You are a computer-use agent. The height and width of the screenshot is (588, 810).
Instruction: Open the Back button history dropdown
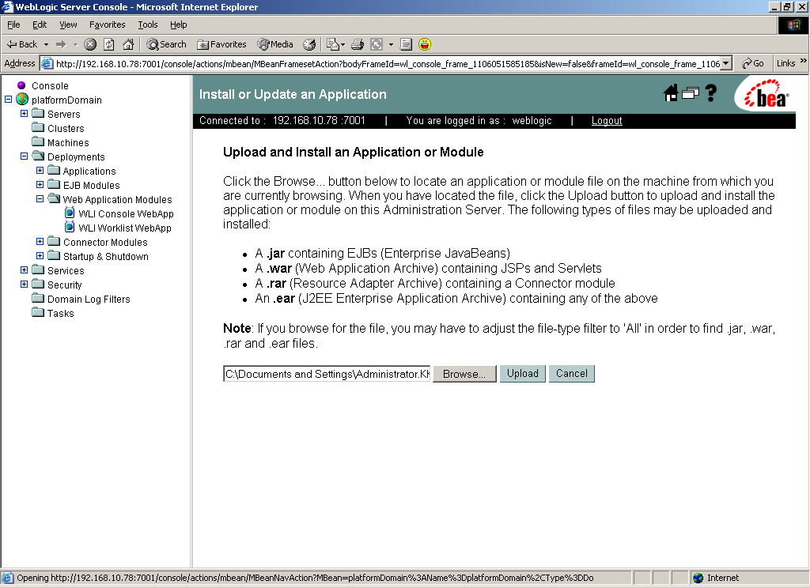[x=46, y=44]
